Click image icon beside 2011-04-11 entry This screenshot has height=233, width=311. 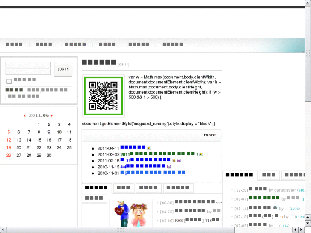[x=149, y=148]
